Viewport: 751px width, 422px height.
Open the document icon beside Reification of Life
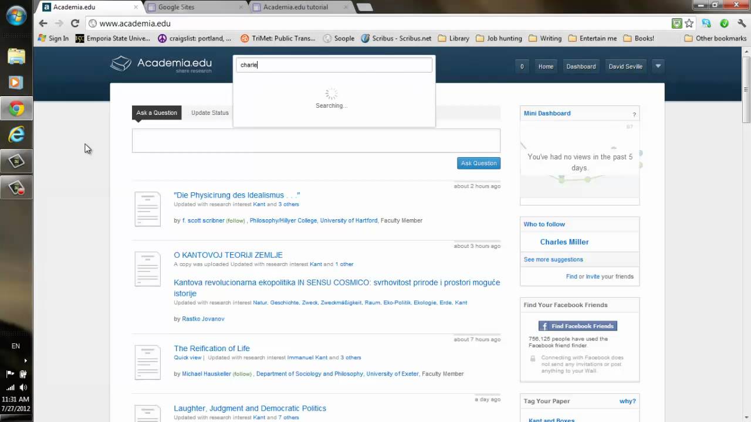coord(147,362)
